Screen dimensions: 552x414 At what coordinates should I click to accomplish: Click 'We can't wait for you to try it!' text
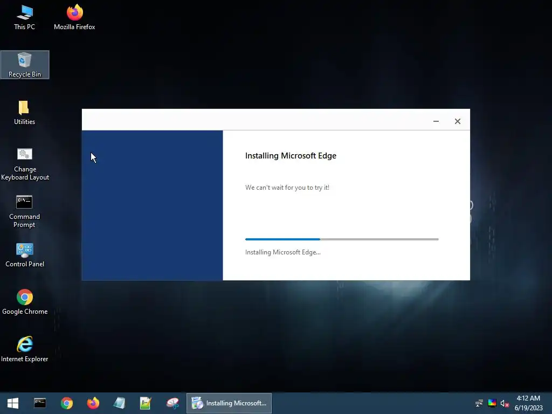coord(287,188)
